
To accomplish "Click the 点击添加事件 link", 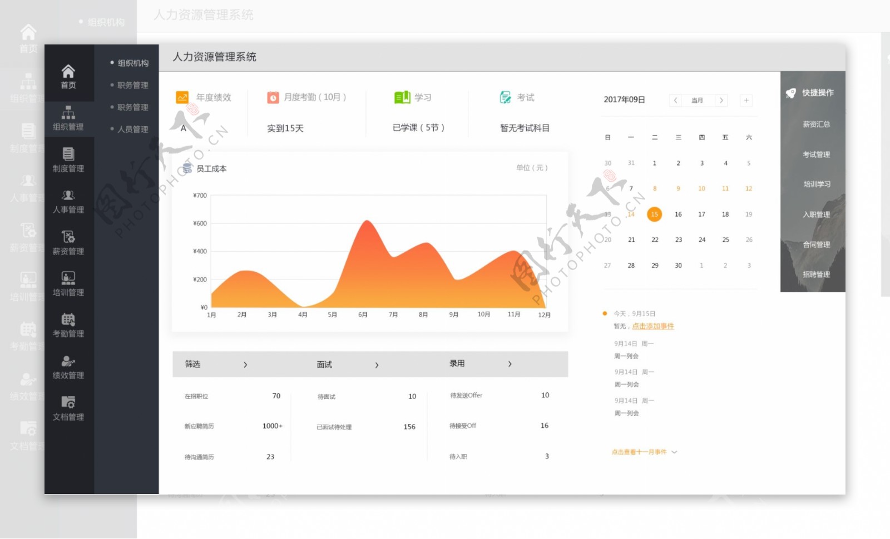I will pyautogui.click(x=653, y=326).
